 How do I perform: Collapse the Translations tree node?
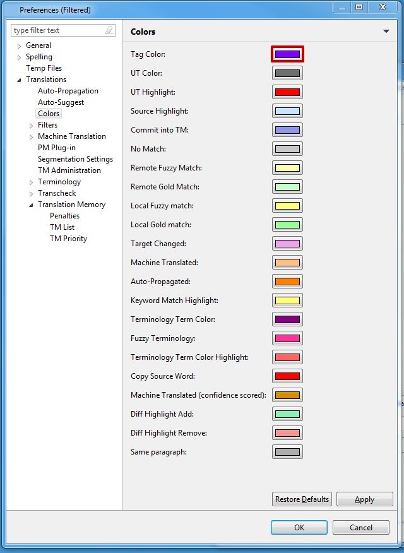pyautogui.click(x=20, y=80)
